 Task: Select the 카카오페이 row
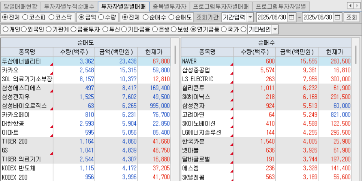coord(86,115)
